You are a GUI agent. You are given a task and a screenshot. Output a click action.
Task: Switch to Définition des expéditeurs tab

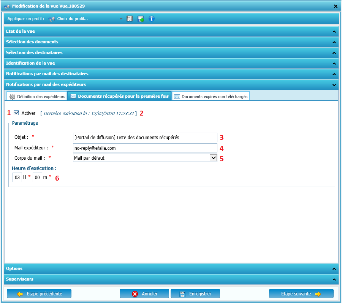point(37,97)
